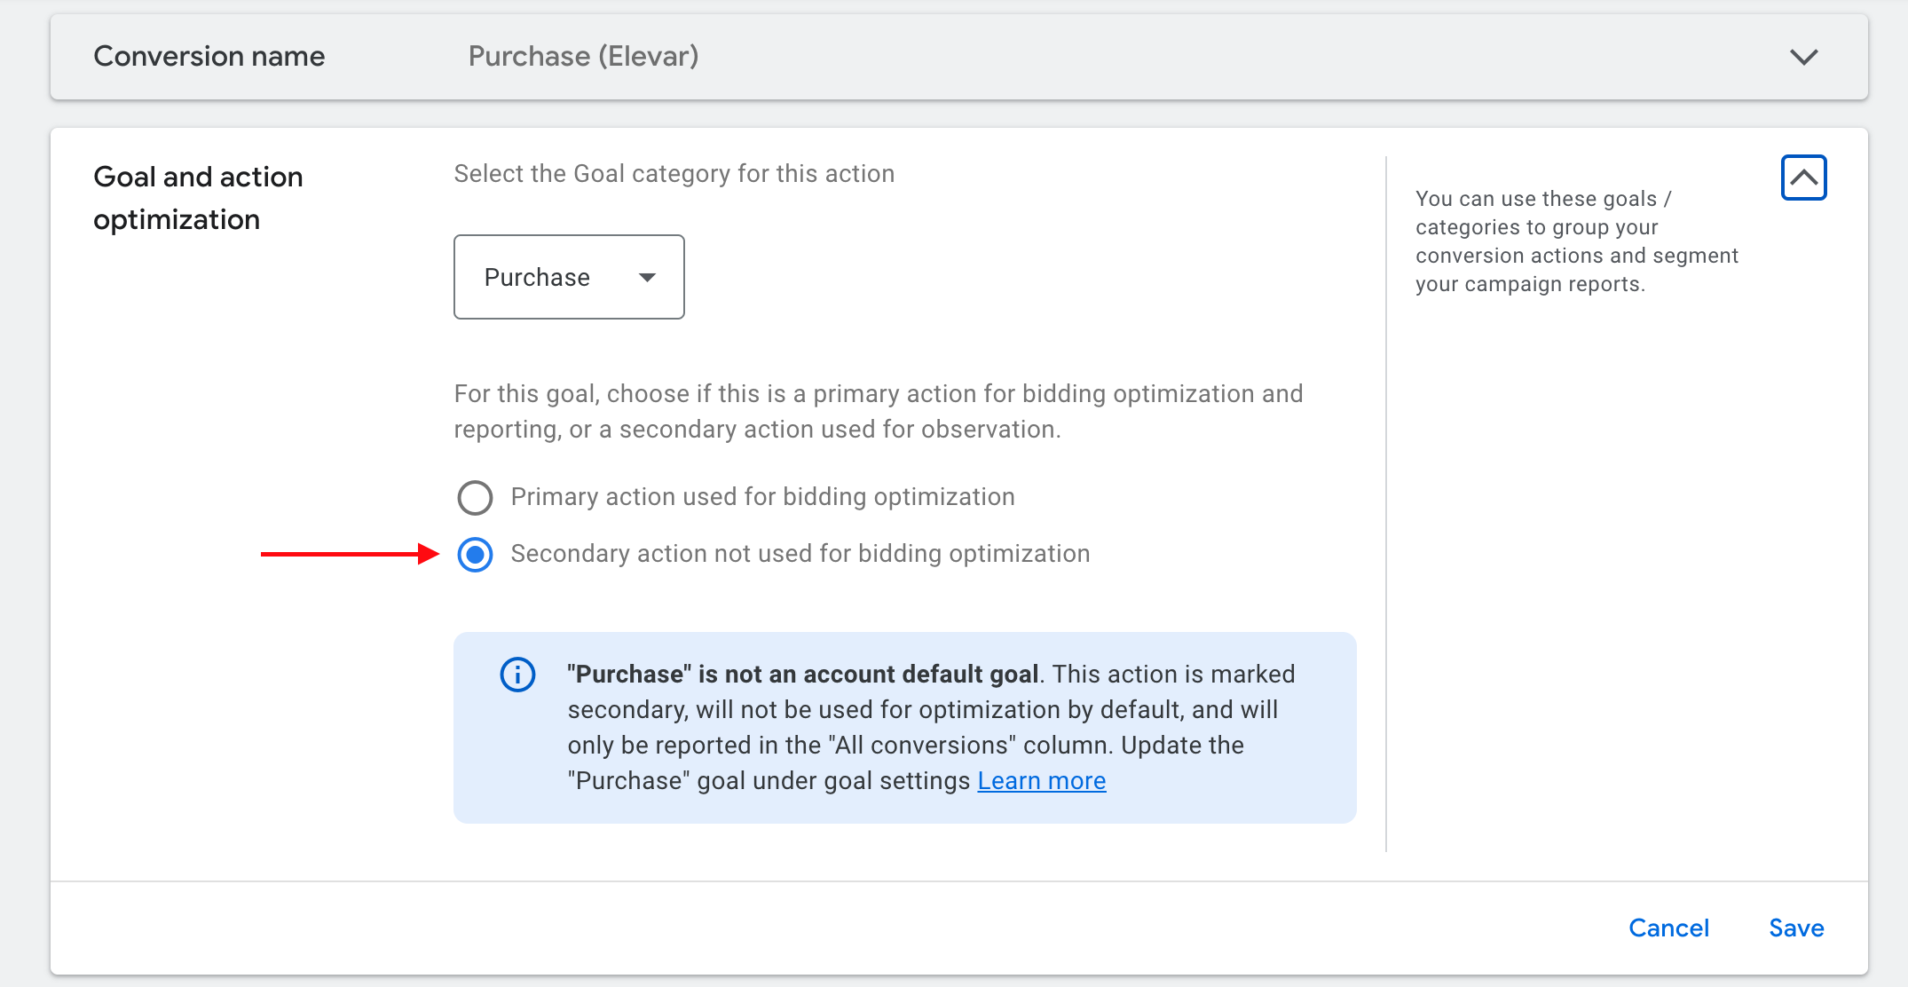Click the 'Goal and action optimization' heading
Viewport: 1908px width, 987px height.
[x=198, y=198]
